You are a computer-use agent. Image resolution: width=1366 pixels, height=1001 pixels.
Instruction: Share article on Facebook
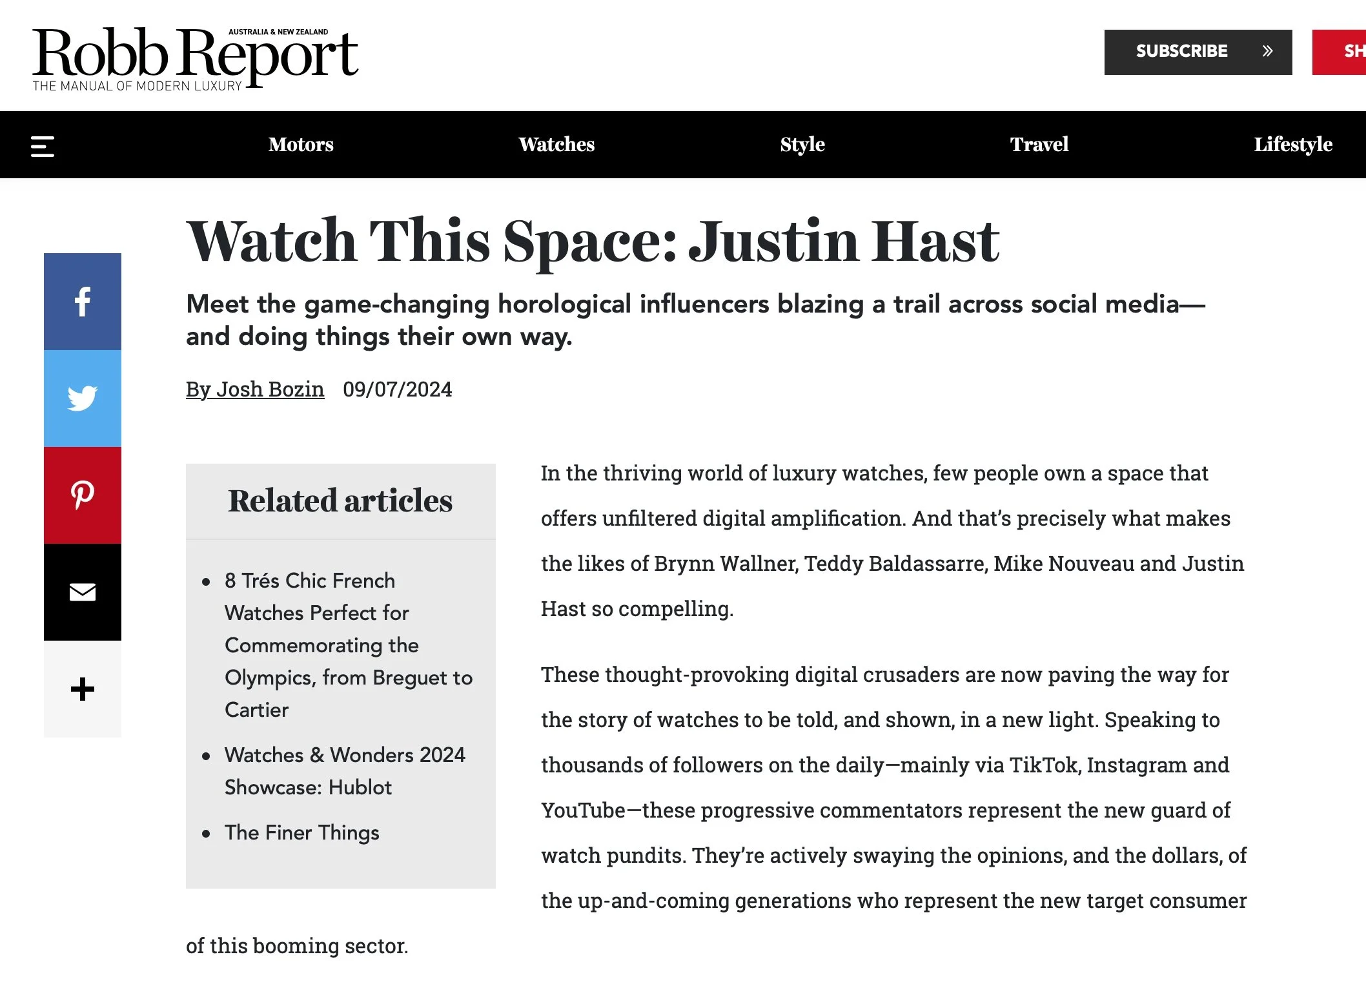tap(82, 302)
